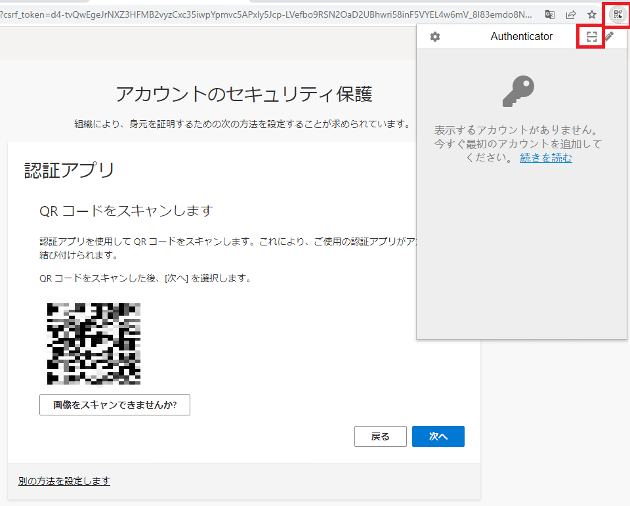Click the アカウントのセキュリティ保護 heading
630x506 pixels.
pos(244,95)
